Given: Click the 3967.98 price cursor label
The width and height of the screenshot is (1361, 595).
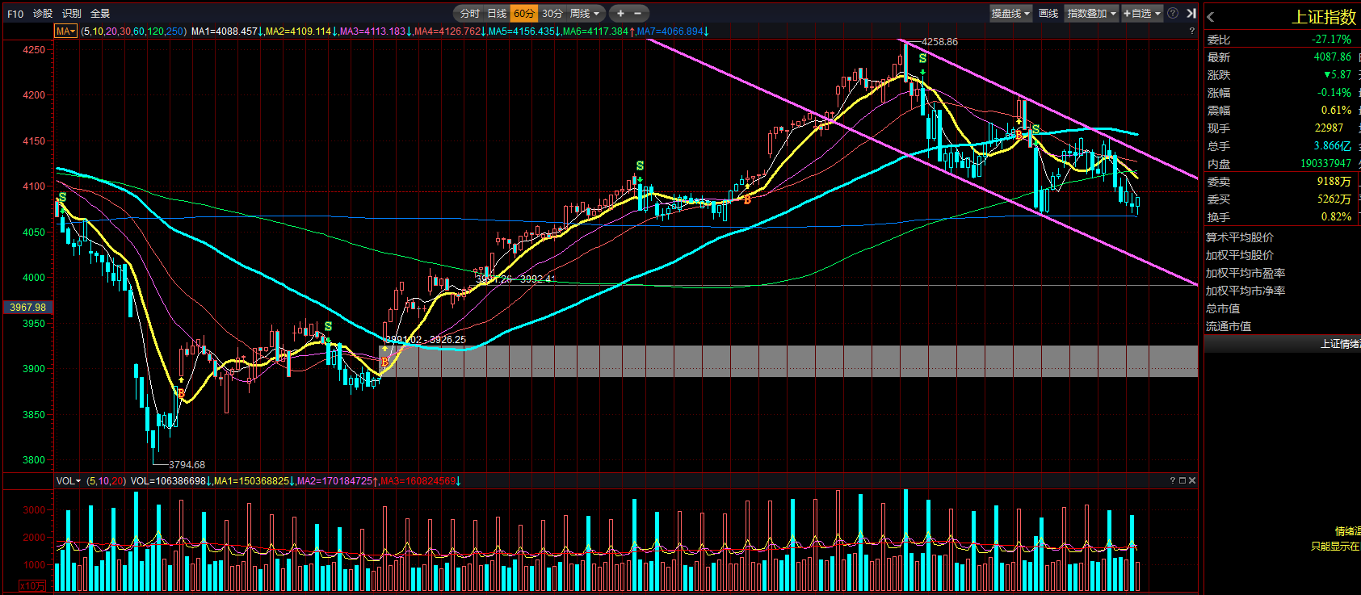Looking at the screenshot, I should (x=28, y=308).
